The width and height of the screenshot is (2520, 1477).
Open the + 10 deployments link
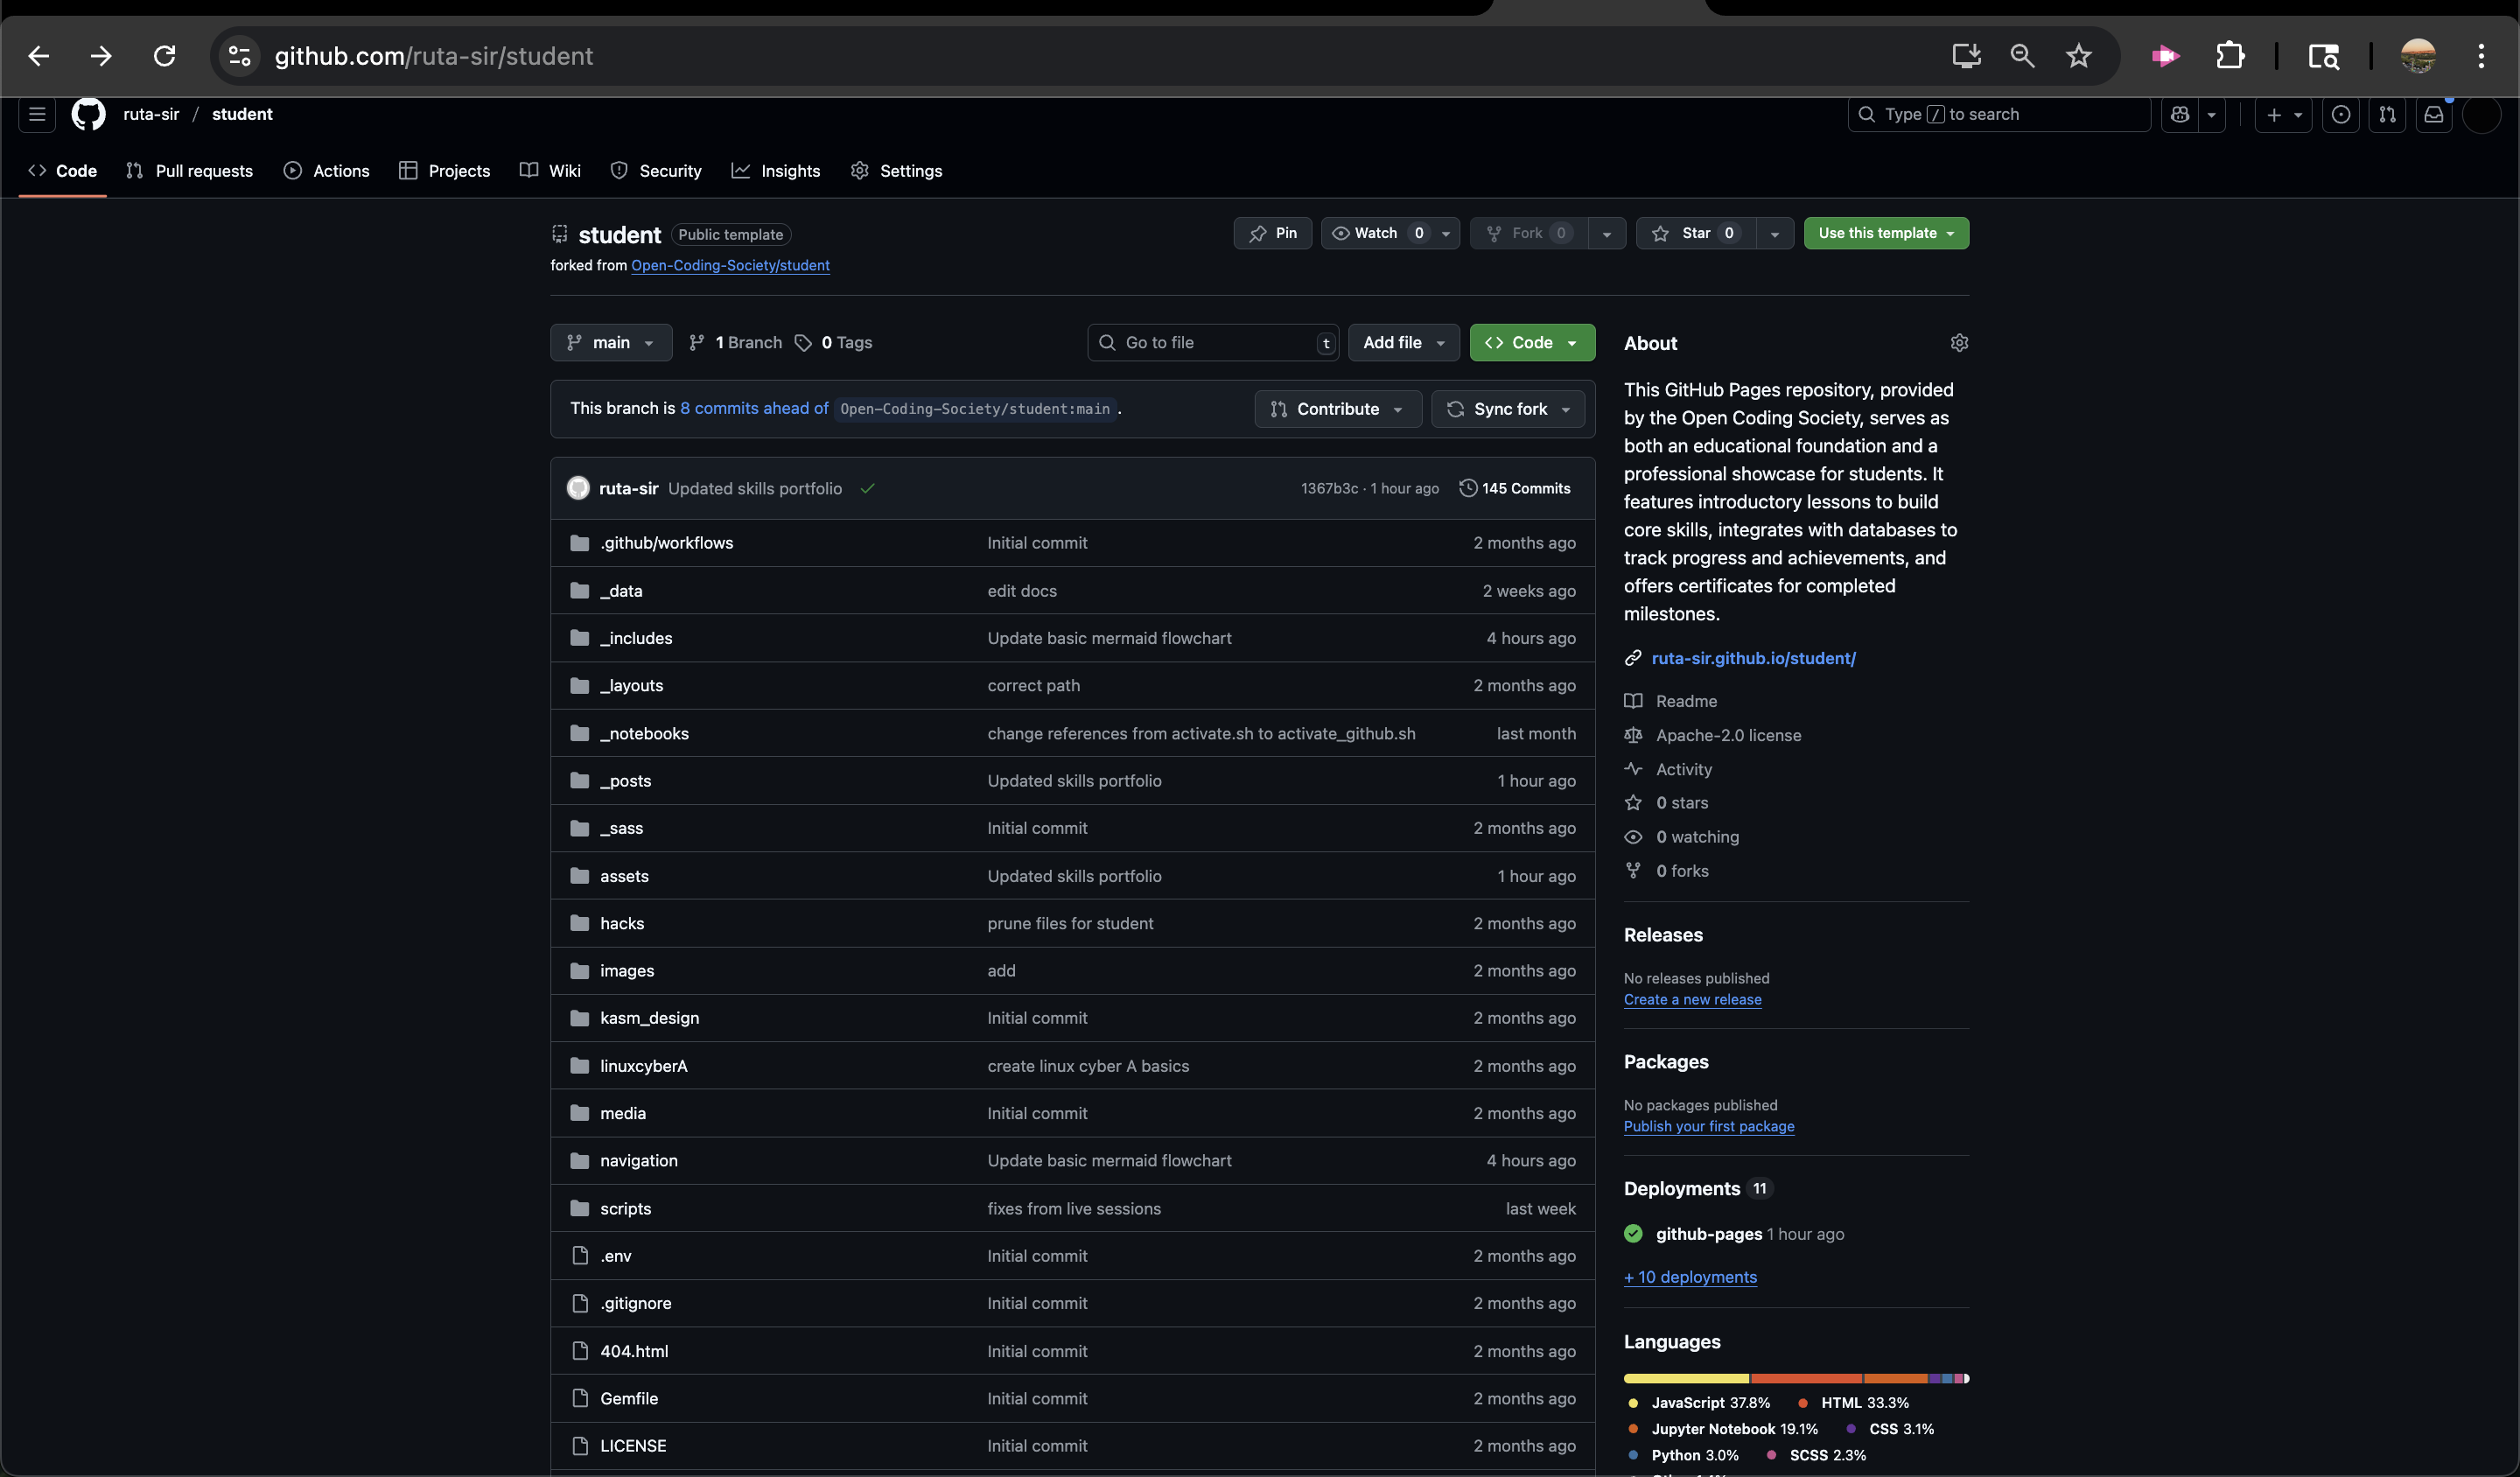pyautogui.click(x=1690, y=1277)
